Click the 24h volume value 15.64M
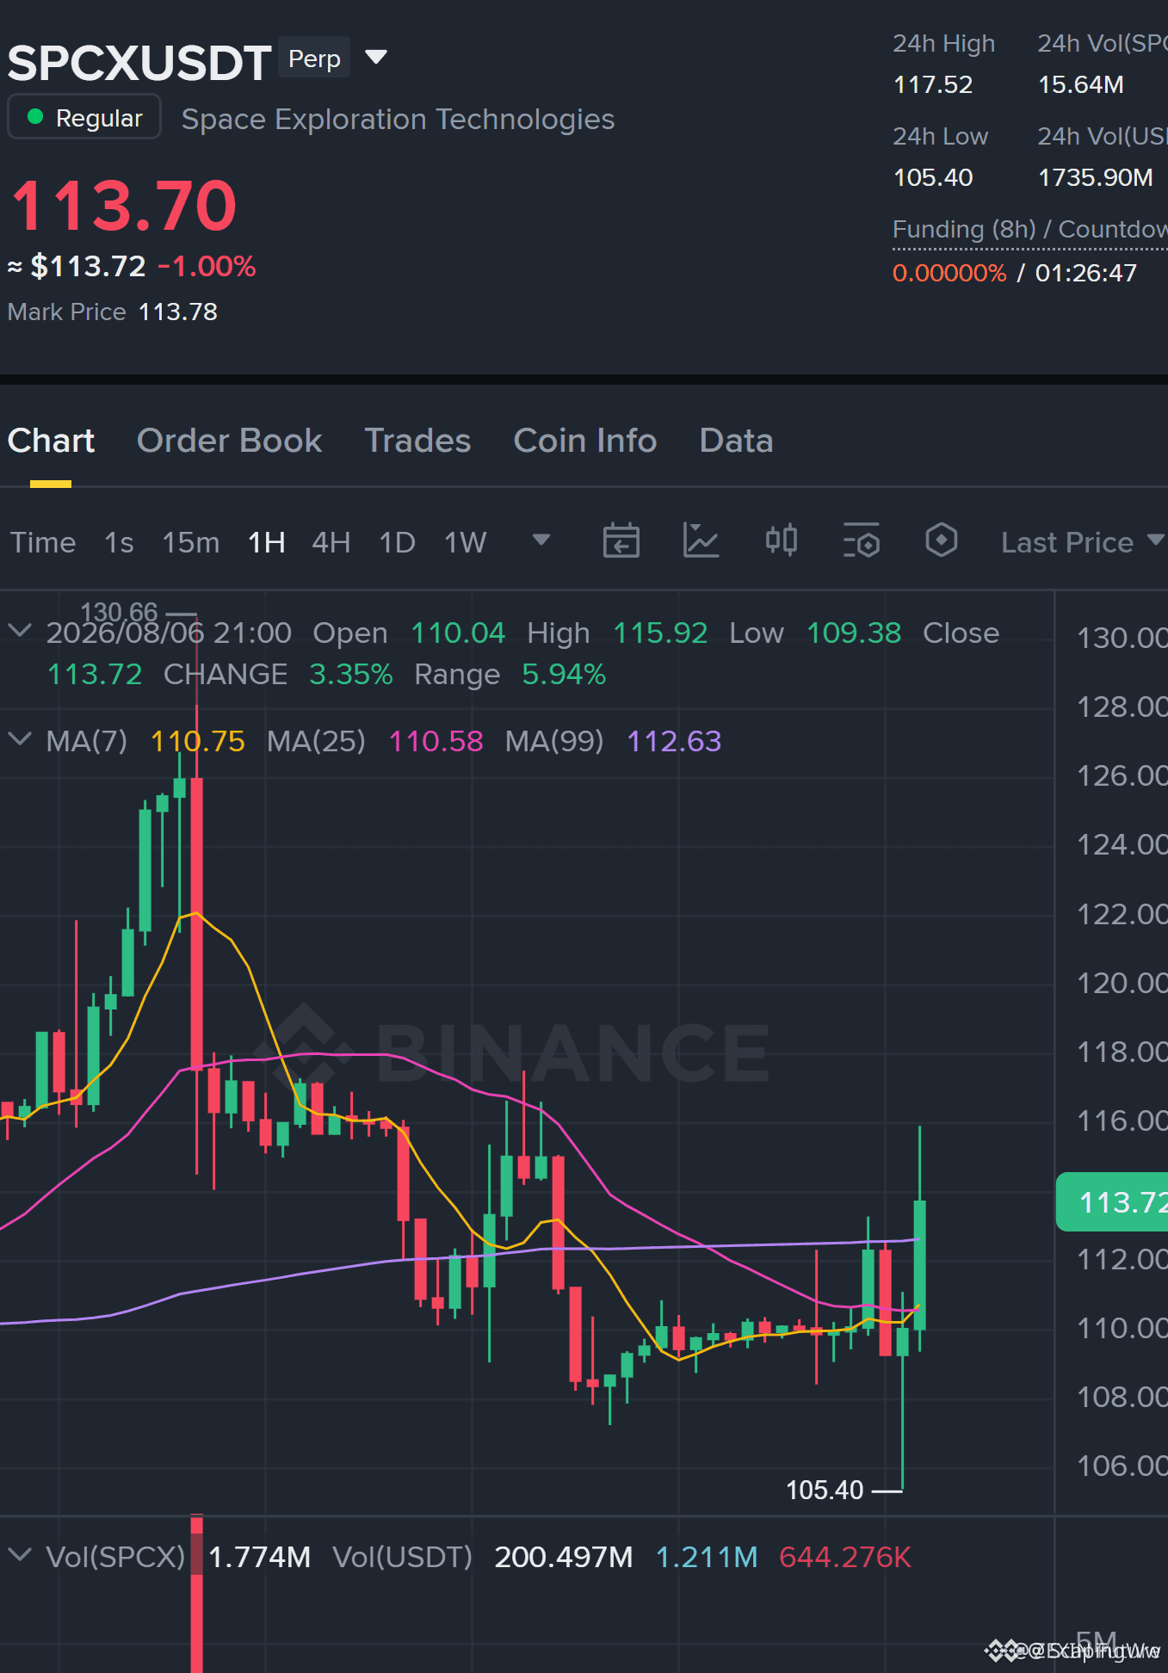 (x=1081, y=84)
